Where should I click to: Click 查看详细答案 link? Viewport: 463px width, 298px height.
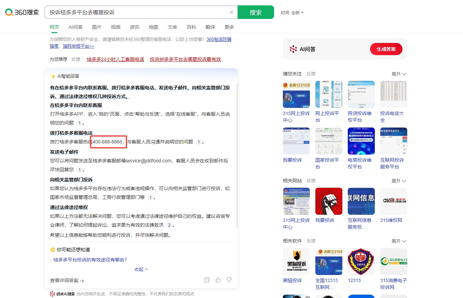(67, 280)
